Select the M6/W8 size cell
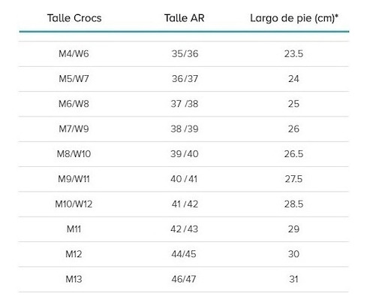This screenshot has height=306, width=367. pos(74,104)
